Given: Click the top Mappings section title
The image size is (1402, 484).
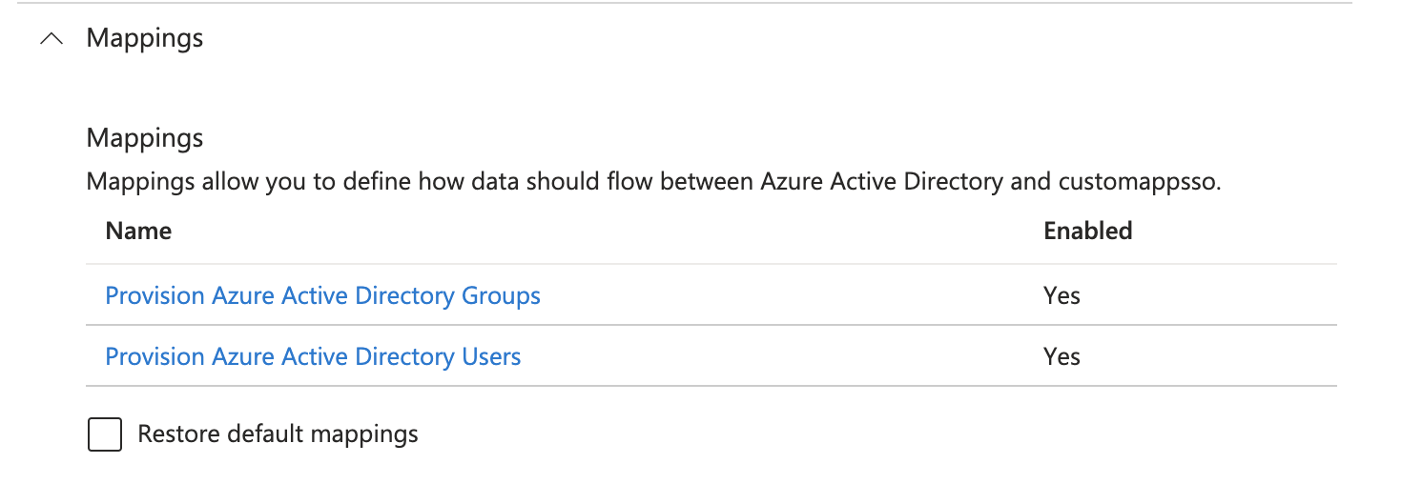Looking at the screenshot, I should [145, 39].
